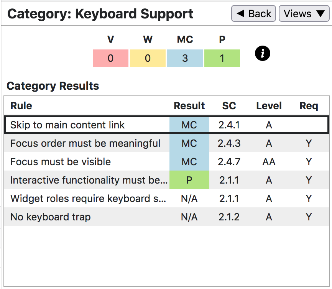
Task: Sort by the Req column header
Action: click(309, 106)
